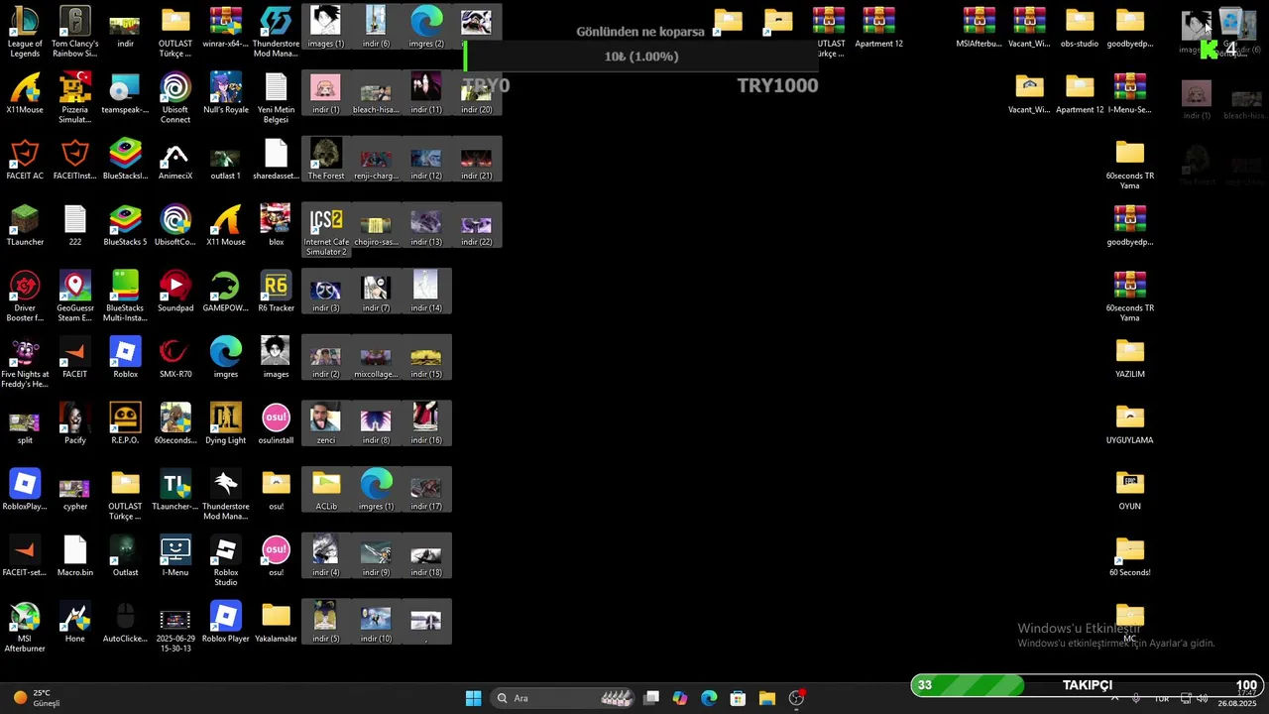Open the UYGULAMA folder

coord(1129,423)
